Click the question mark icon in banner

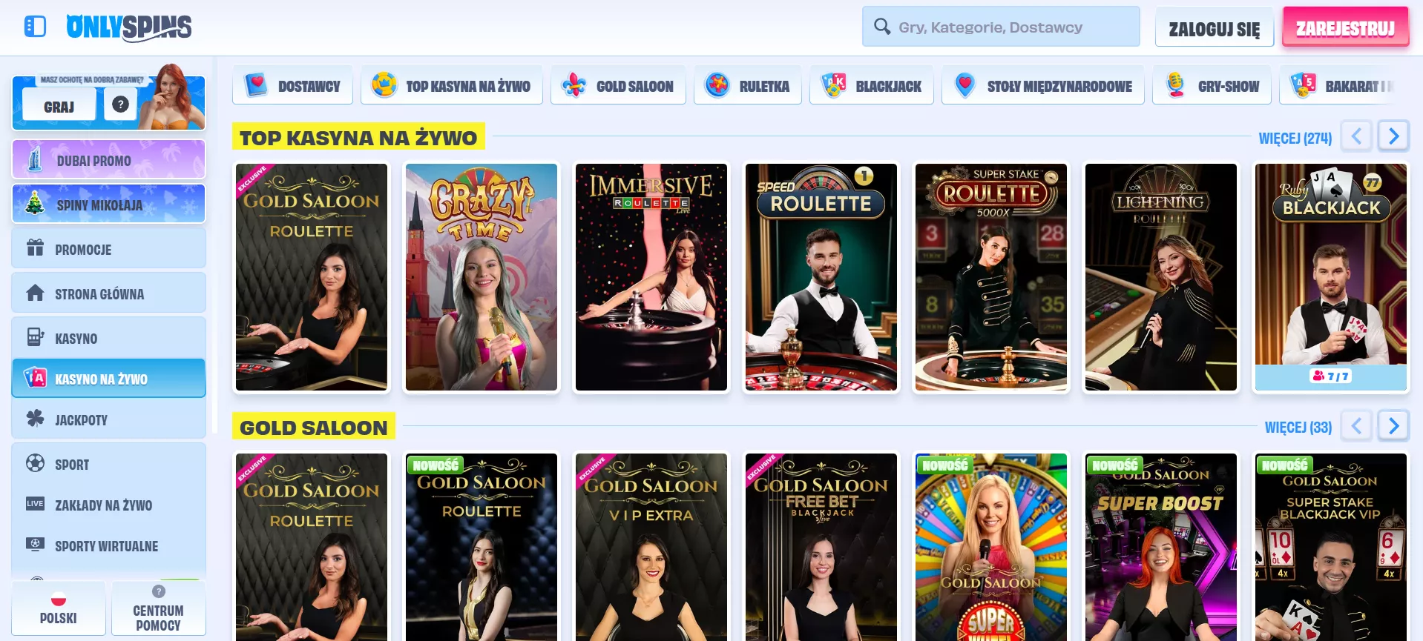(x=120, y=104)
